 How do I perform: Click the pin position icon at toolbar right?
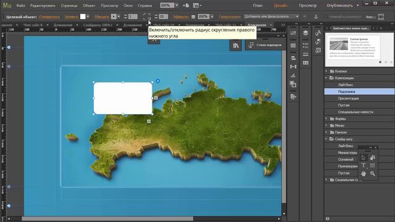(381, 17)
